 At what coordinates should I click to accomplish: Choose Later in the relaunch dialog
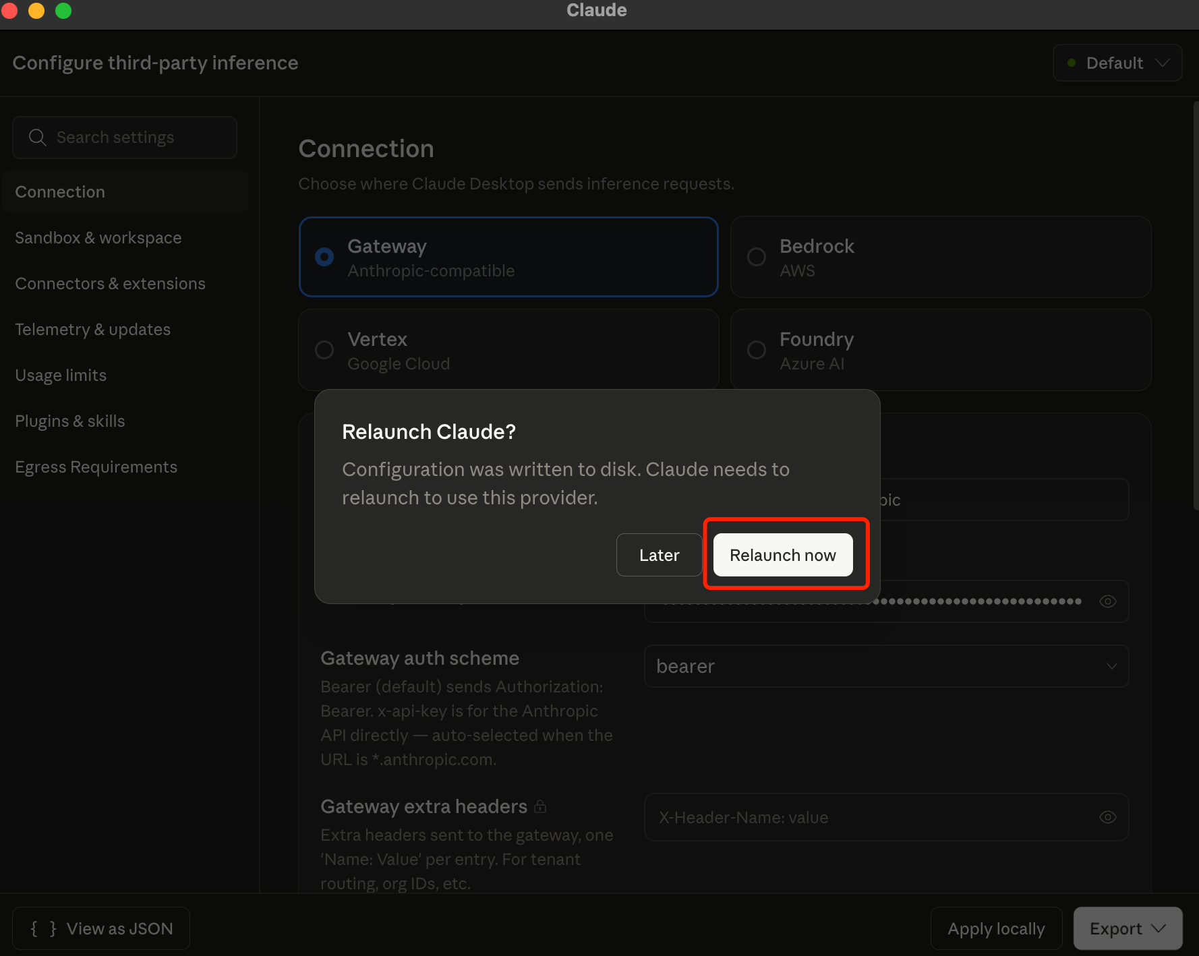[x=659, y=555]
